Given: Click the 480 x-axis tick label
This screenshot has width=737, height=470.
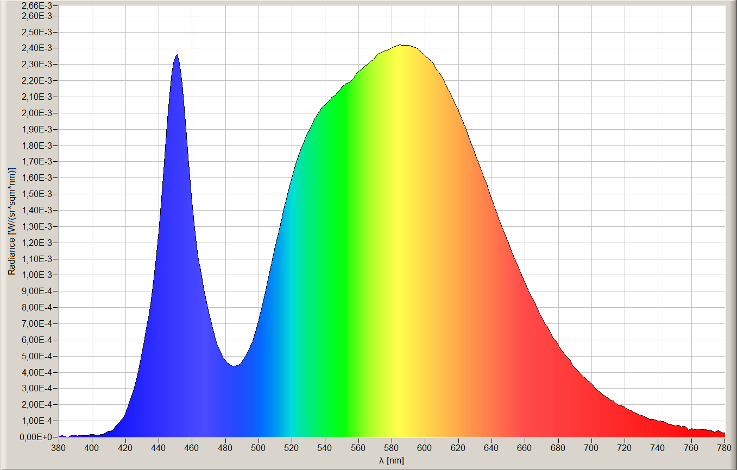Looking at the screenshot, I should click(x=225, y=448).
